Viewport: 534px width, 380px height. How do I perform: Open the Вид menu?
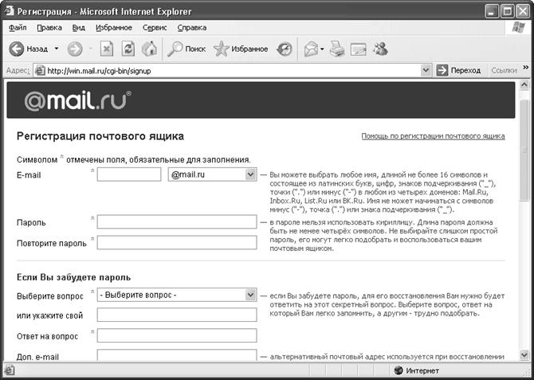click(79, 28)
